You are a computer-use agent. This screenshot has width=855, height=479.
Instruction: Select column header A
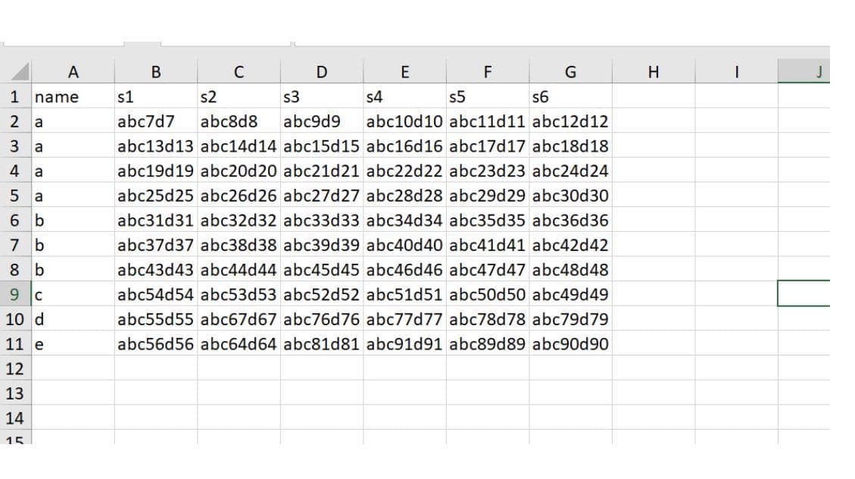pos(73,72)
